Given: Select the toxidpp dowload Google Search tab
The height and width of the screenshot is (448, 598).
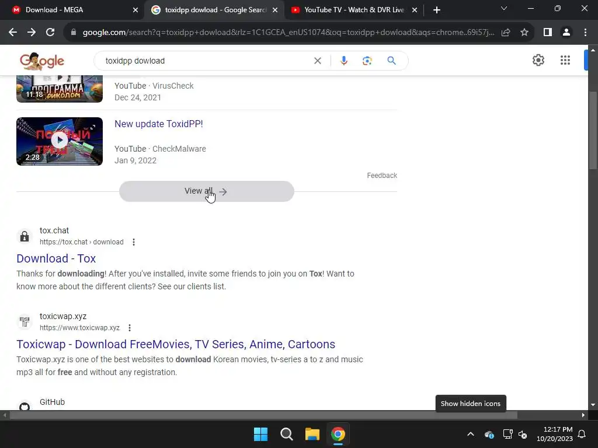Looking at the screenshot, I should (215, 10).
